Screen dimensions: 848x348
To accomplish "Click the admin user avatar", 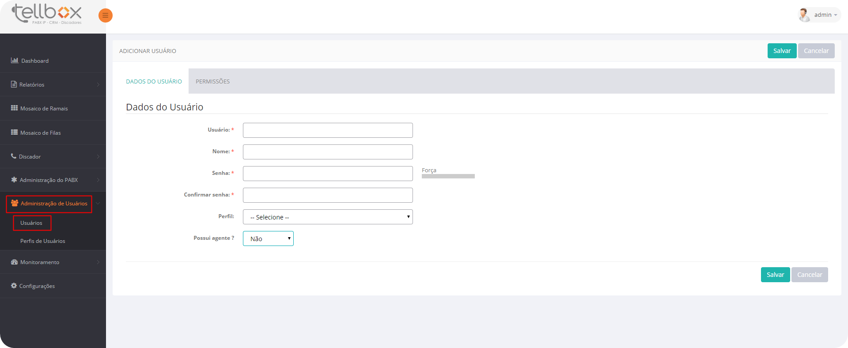I will click(804, 15).
